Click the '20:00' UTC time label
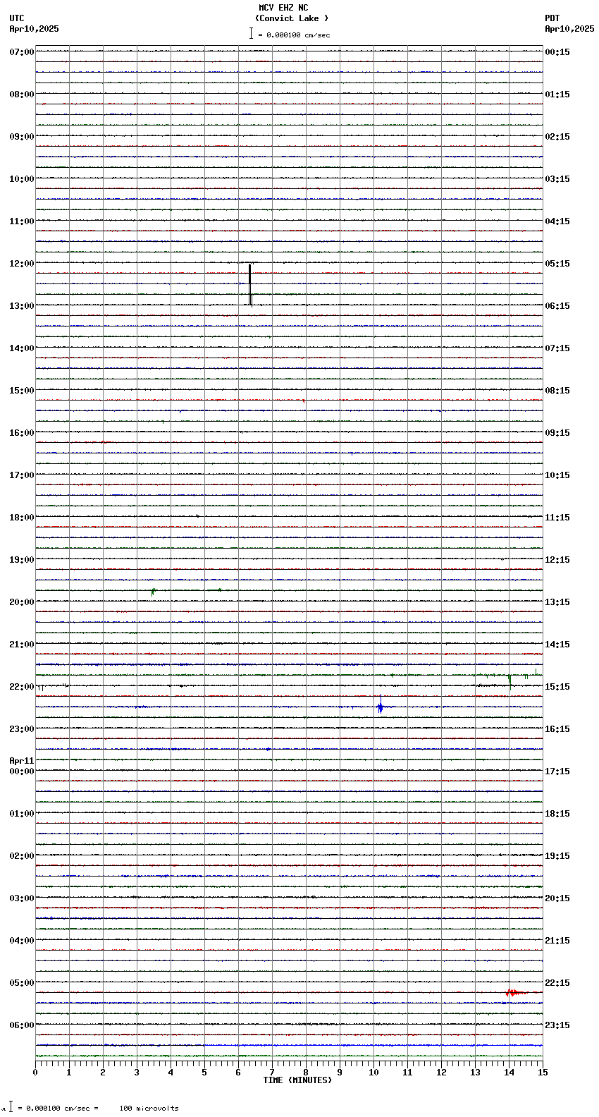Screen dimensions: 599x1117 pos(22,602)
